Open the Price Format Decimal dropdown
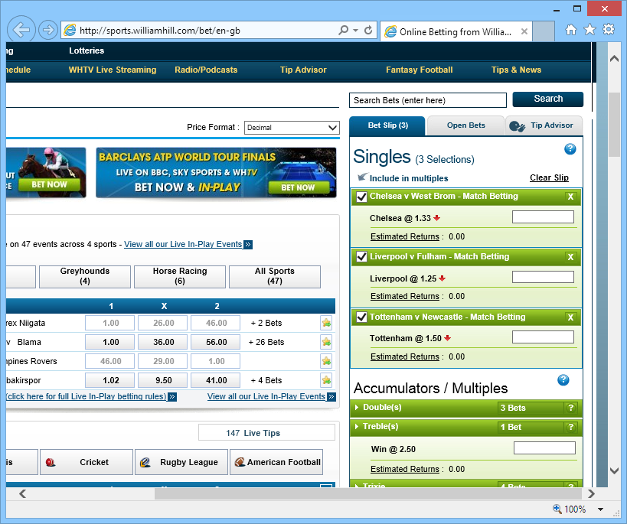Viewport: 627px width, 524px height. [x=292, y=128]
